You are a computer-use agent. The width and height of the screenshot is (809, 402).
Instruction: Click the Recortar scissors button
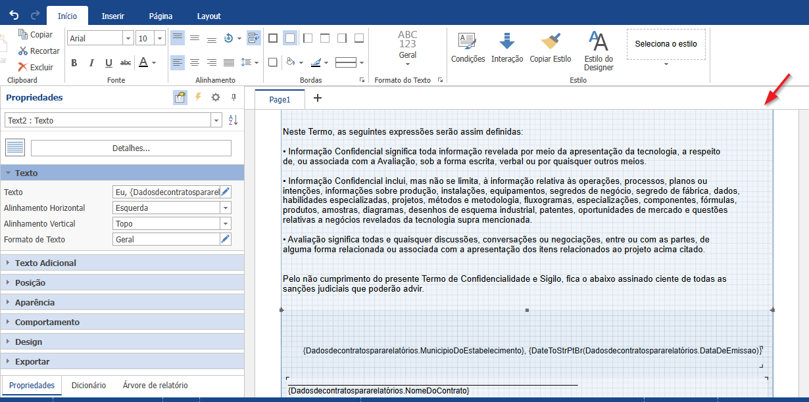pyautogui.click(x=39, y=51)
